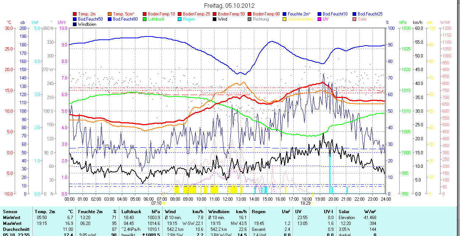Click the Bod.Feucht80 legend label
The image size is (460, 236).
125,19
